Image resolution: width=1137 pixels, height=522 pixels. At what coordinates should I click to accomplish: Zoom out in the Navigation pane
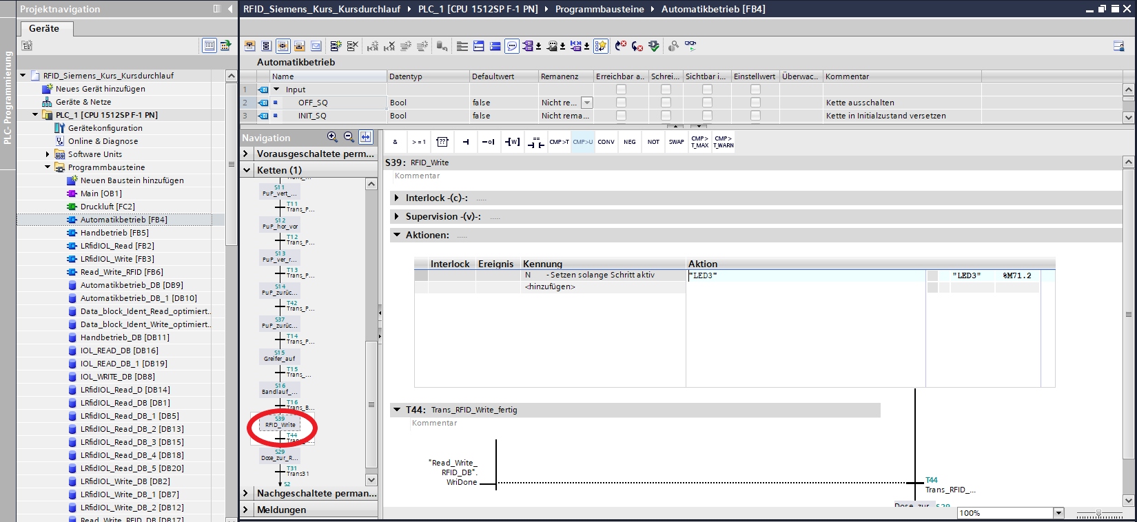tap(349, 137)
